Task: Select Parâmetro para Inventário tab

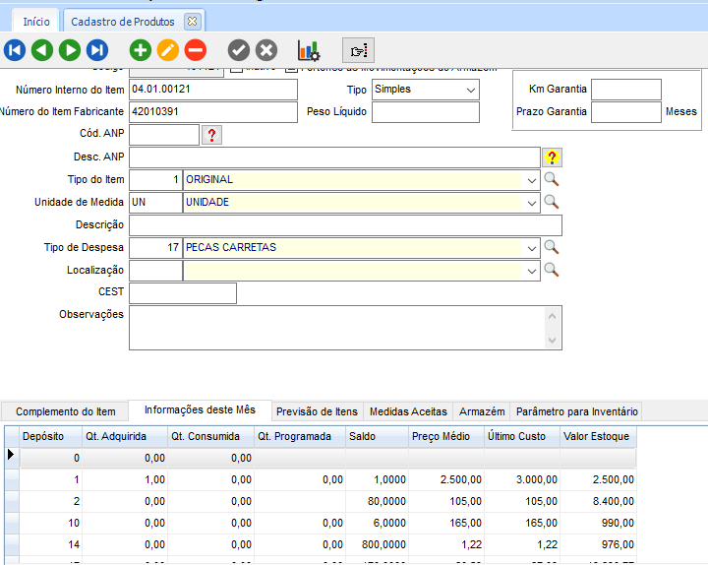Action: [x=576, y=411]
